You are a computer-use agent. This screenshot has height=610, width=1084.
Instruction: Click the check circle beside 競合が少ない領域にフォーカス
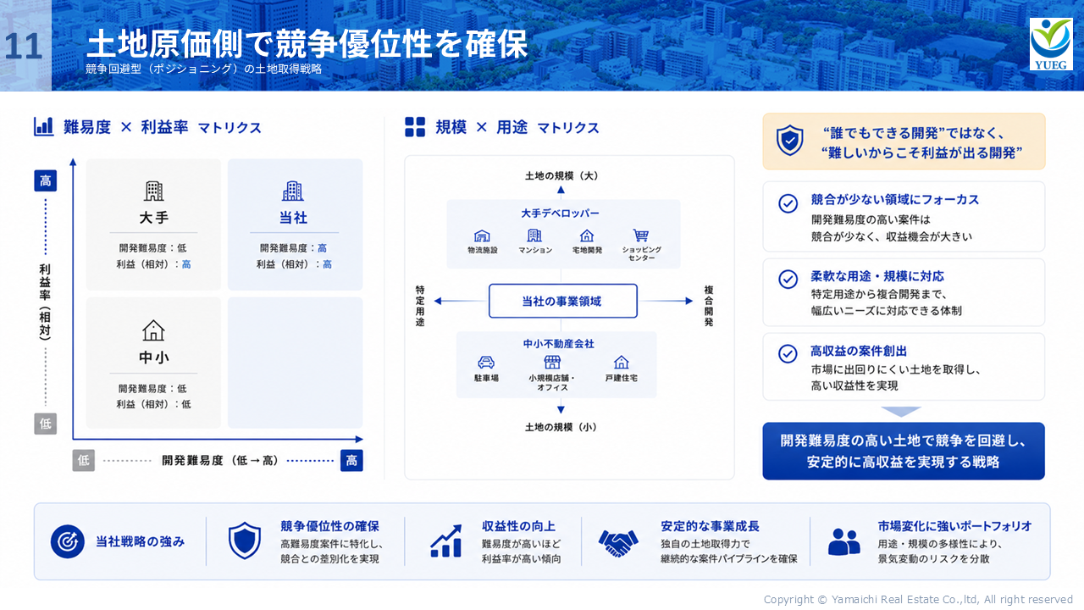[x=788, y=203]
